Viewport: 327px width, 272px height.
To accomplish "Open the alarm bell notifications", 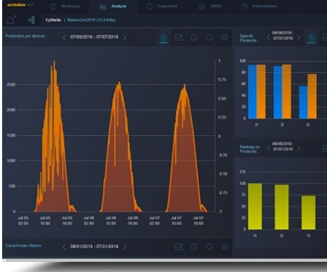I will click(x=11, y=20).
